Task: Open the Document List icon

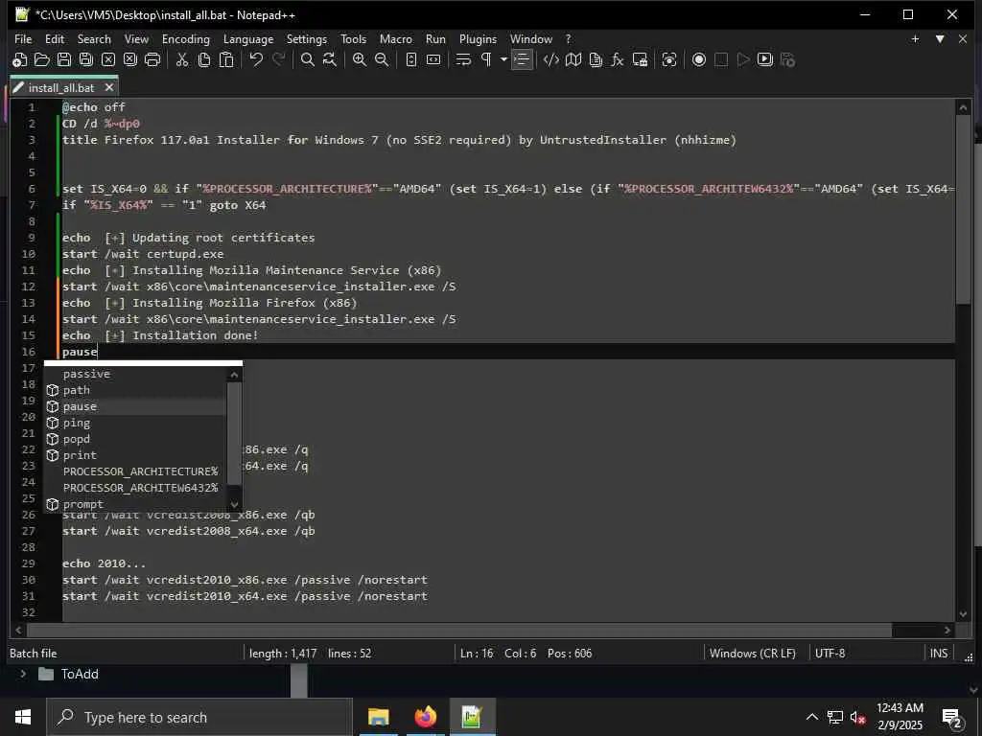Action: click(596, 60)
